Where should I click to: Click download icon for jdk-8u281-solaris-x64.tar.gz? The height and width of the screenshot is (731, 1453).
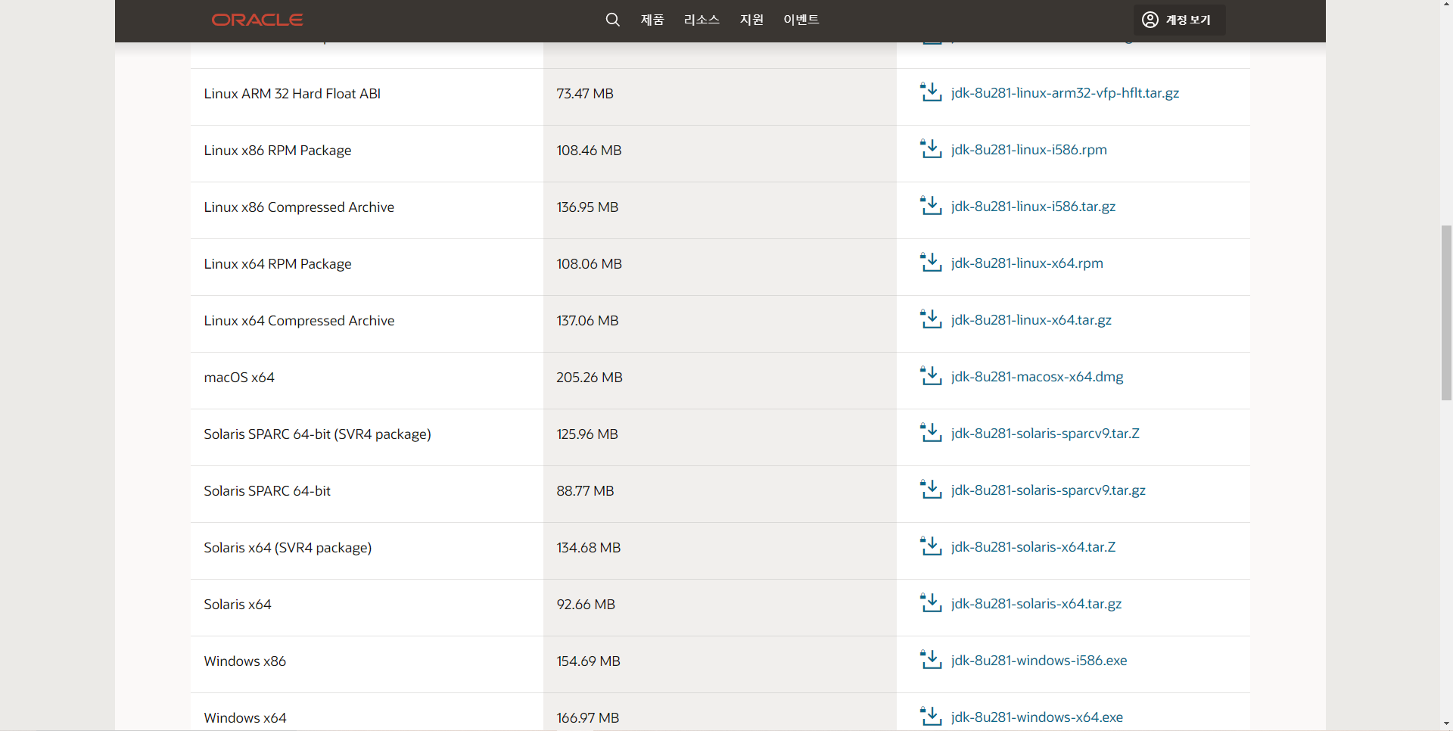tap(931, 603)
